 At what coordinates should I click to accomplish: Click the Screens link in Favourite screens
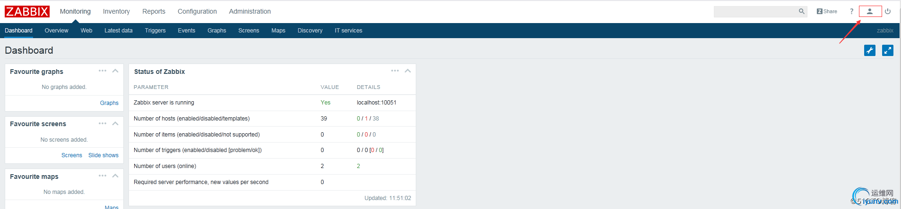click(72, 155)
